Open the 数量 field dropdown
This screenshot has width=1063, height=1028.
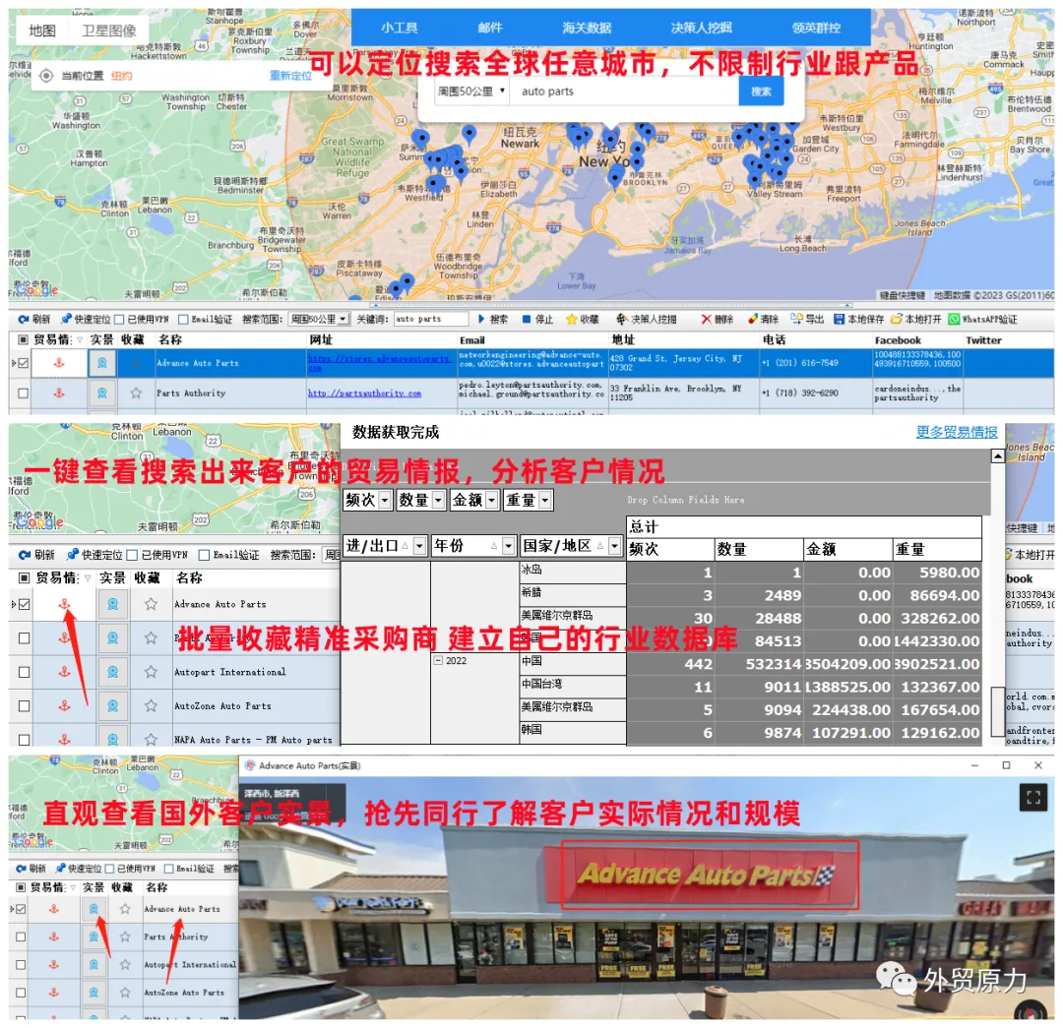tap(438, 500)
